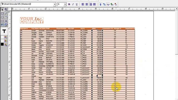Click the blue box tool left of the last palette icon
Screen dimensions: 178x100
[x=2, y=25]
